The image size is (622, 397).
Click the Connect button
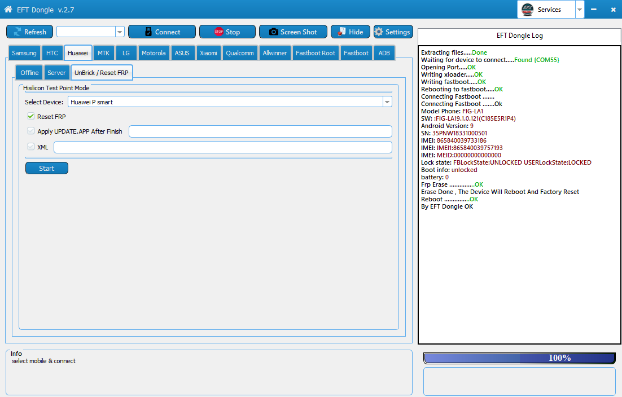(x=162, y=32)
